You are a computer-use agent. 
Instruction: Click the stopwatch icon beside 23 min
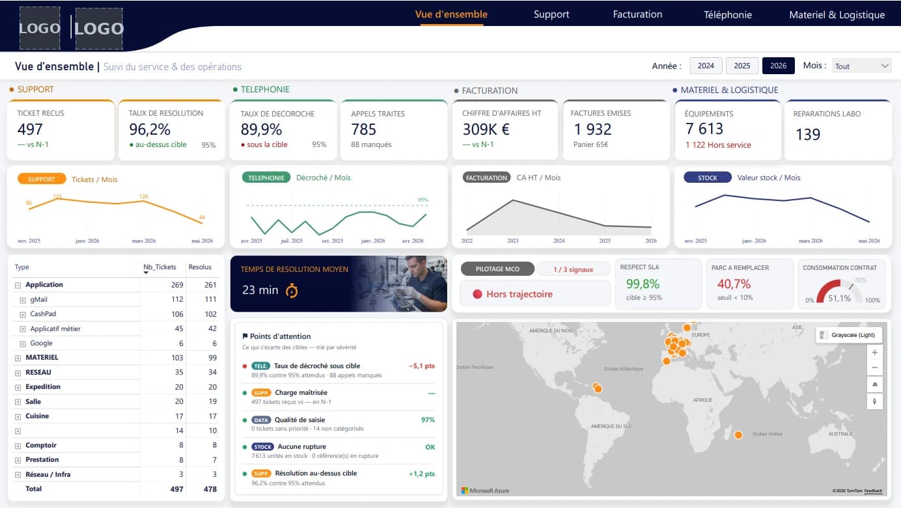tap(292, 290)
